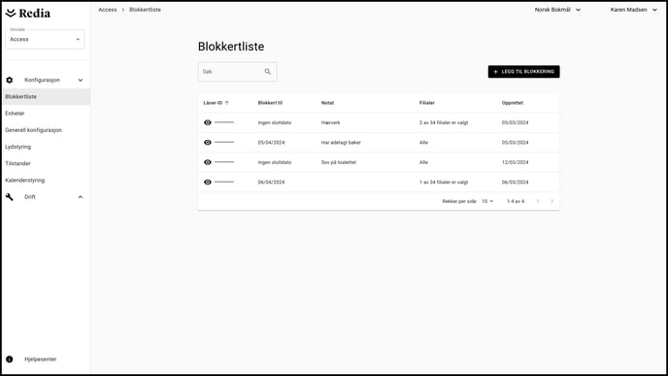Show the Låner-ID in the Hærverk row
668x376 pixels.
coord(208,122)
